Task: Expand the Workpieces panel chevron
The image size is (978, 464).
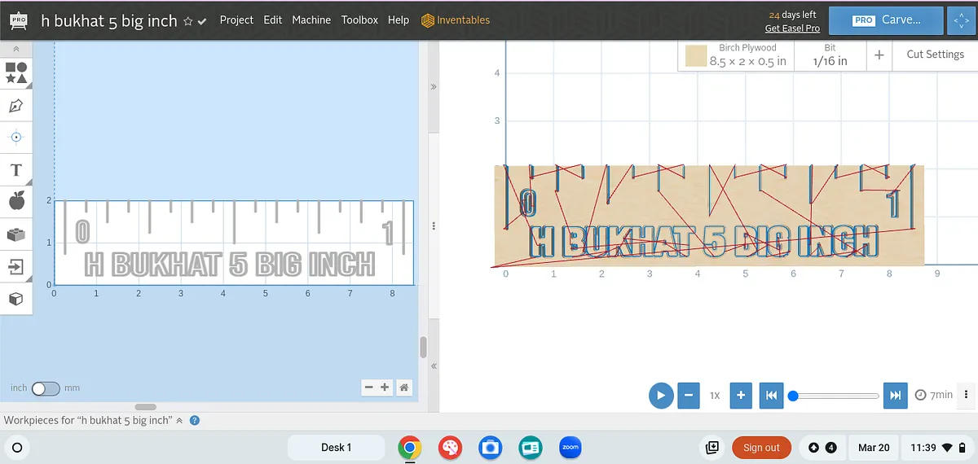Action: 179,421
